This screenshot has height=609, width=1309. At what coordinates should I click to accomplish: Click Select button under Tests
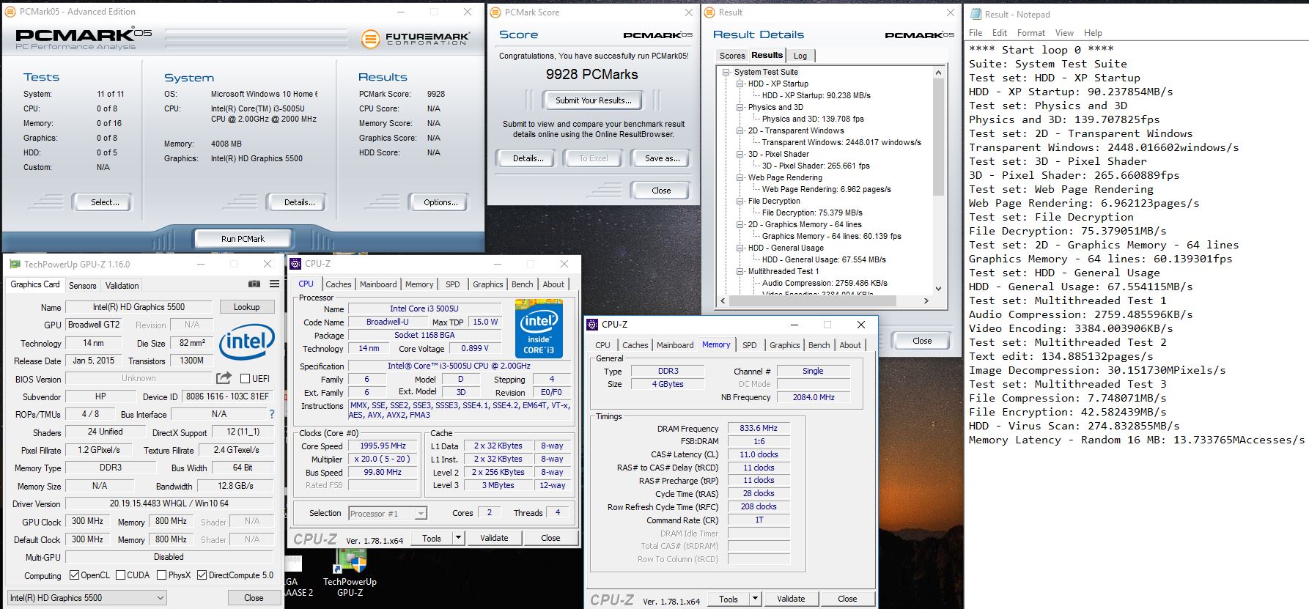(x=105, y=202)
